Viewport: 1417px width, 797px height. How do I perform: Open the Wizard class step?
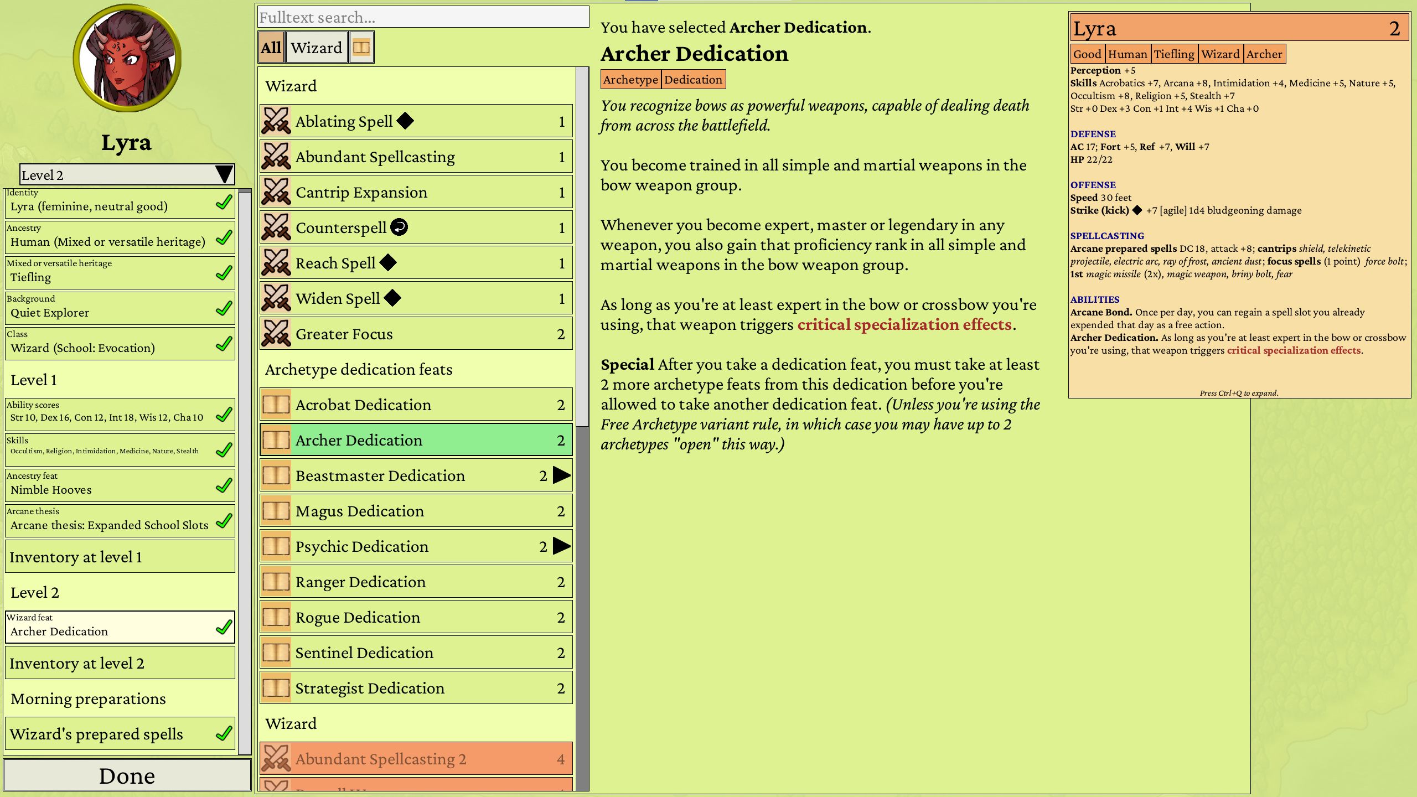(x=120, y=344)
